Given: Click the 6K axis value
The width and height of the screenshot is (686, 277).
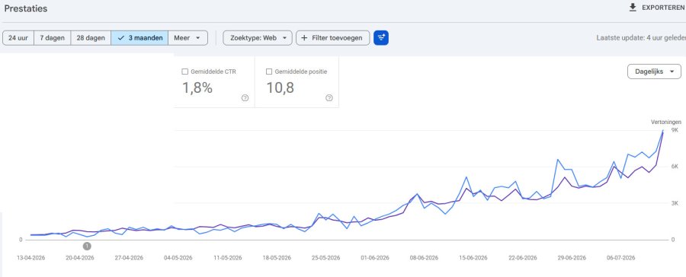Looking at the screenshot, I should [x=675, y=167].
